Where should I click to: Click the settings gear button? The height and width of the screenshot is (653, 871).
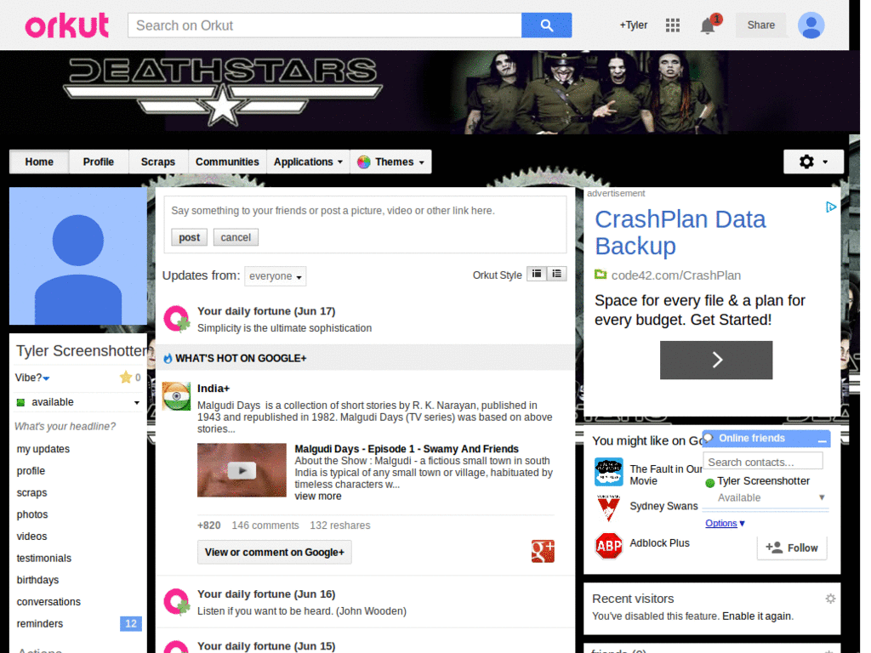click(814, 162)
